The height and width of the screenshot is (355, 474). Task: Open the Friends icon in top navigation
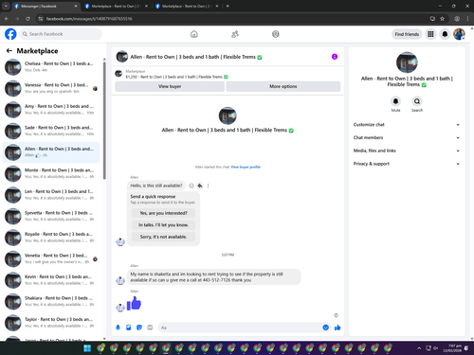point(235,34)
